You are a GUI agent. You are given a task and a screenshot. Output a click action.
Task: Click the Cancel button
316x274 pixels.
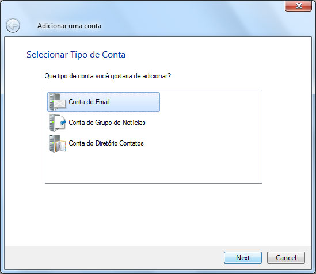tap(286, 258)
